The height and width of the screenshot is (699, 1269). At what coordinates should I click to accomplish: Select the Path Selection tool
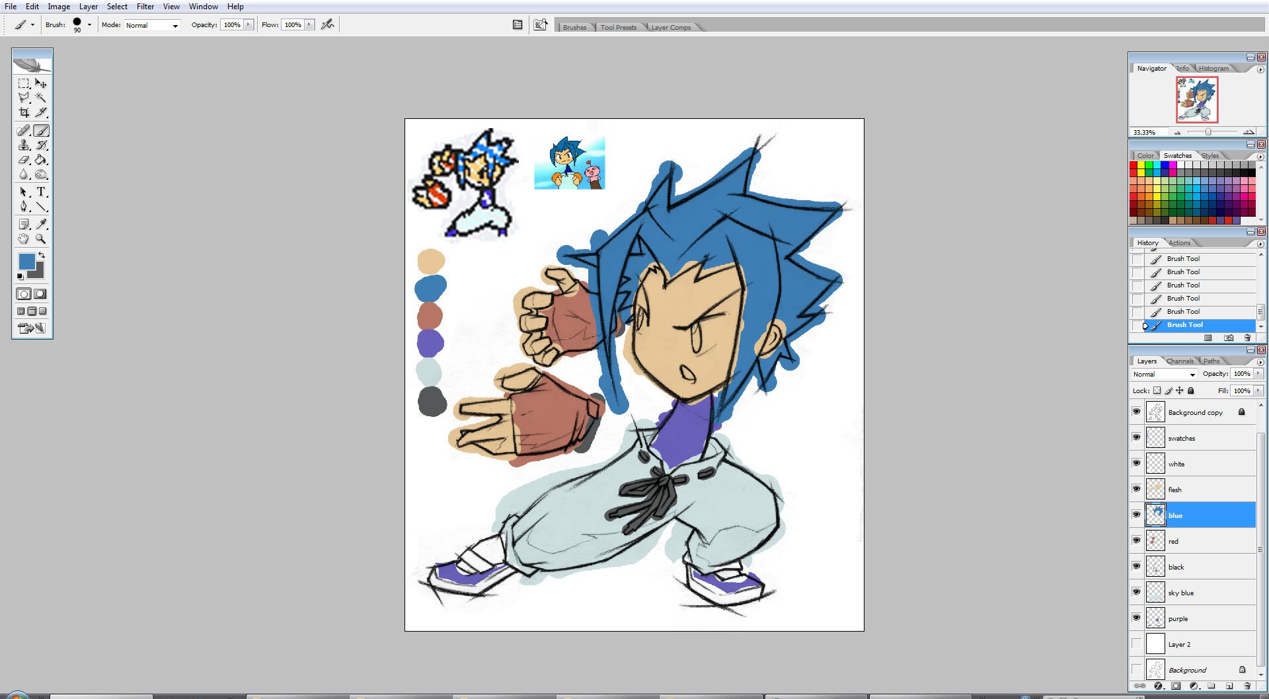[24, 192]
